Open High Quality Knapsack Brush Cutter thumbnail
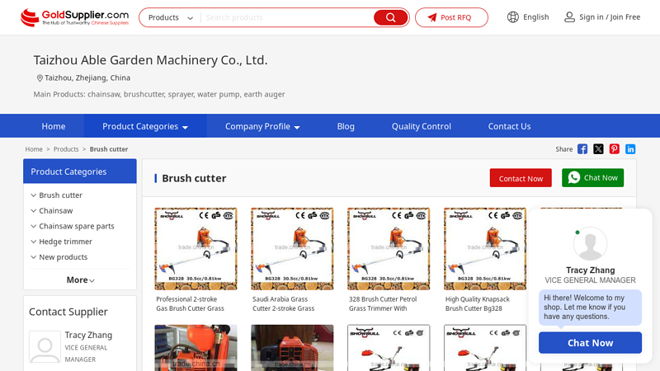Viewport: 660px width, 371px height. point(485,249)
